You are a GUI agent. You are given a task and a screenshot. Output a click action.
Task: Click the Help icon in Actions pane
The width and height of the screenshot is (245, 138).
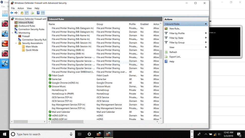166,61
